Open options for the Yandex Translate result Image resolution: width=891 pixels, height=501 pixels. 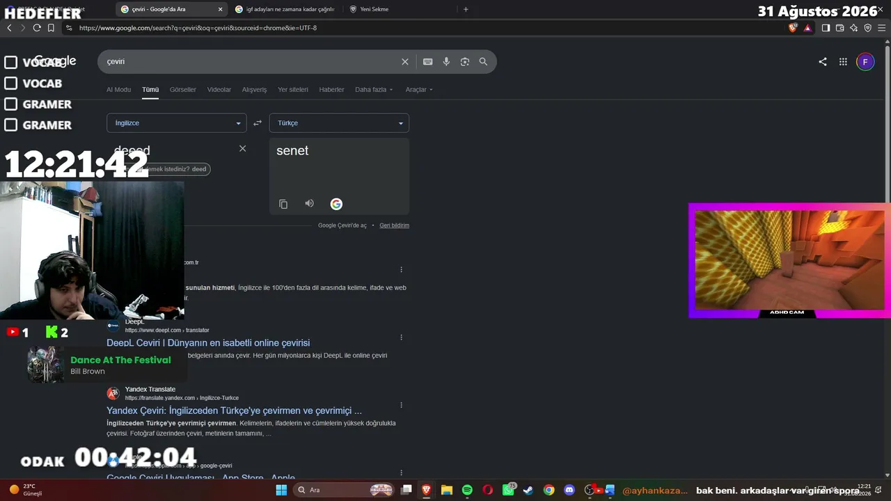pyautogui.click(x=401, y=405)
